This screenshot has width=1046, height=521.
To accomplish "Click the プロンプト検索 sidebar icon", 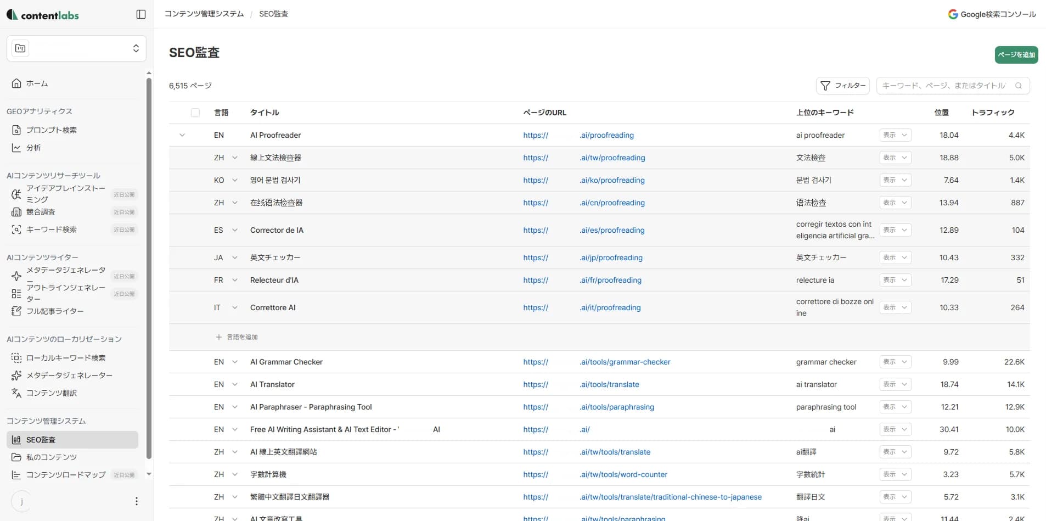I will pyautogui.click(x=16, y=130).
